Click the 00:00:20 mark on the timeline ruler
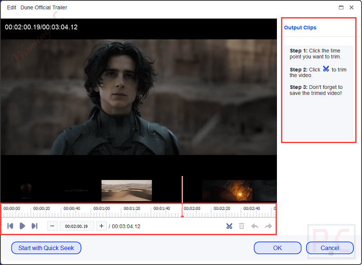362x265 pixels. [42, 209]
